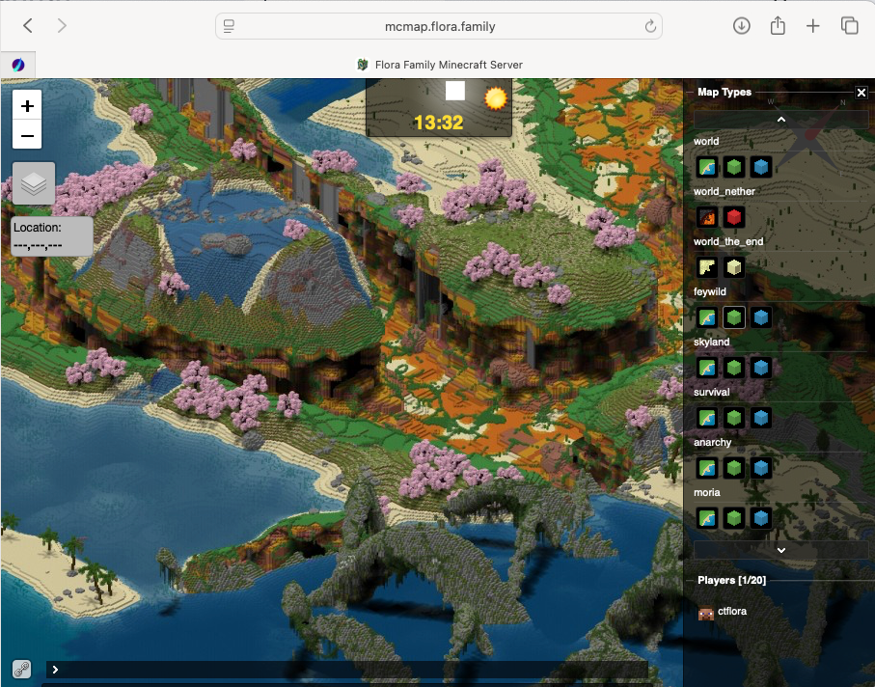This screenshot has height=687, width=875.
Task: Toggle the chat expand arrow
Action: click(x=55, y=670)
